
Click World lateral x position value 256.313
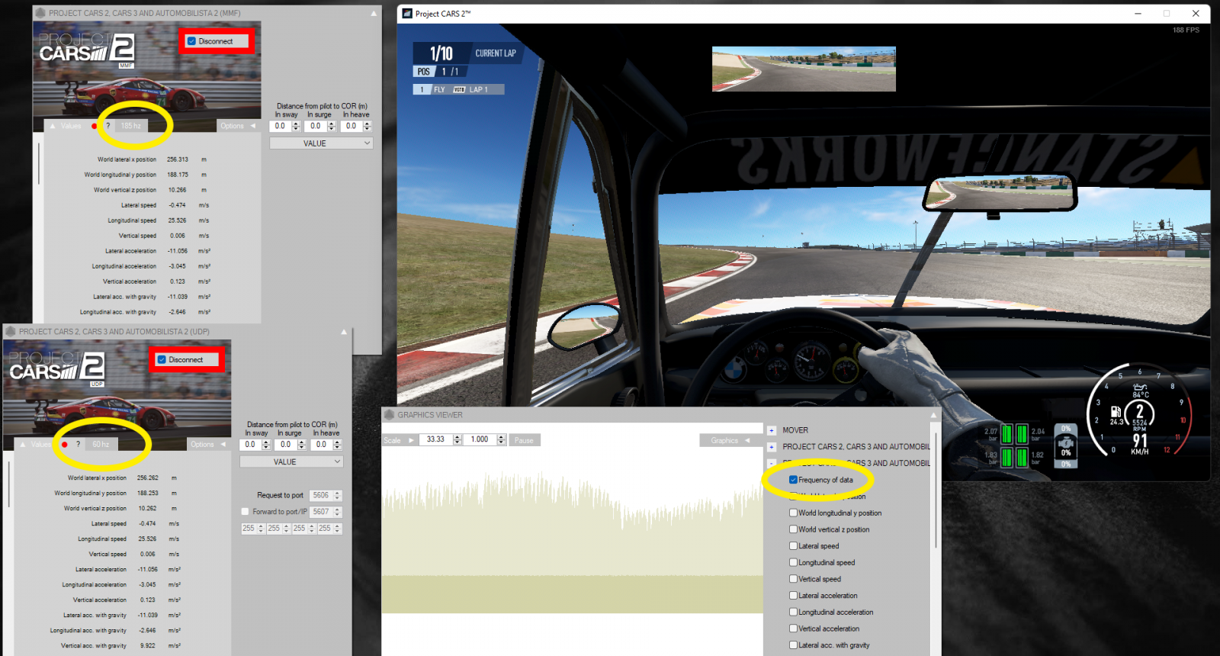[178, 159]
